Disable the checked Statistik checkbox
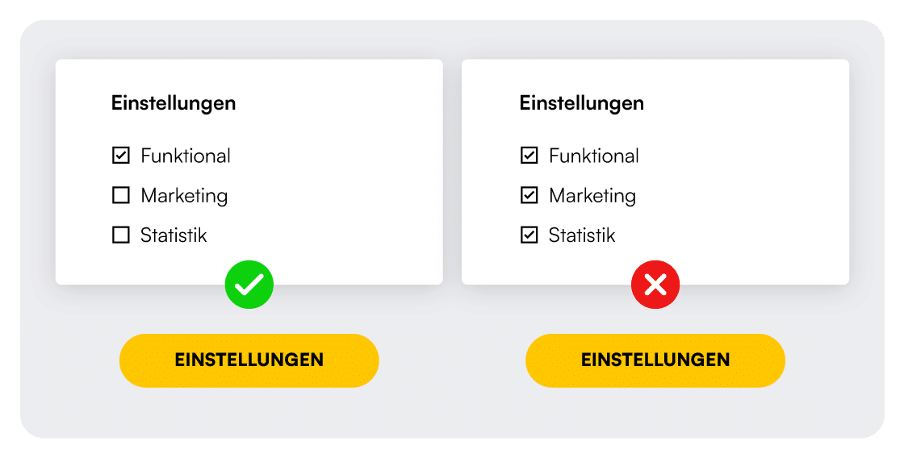The height and width of the screenshot is (458, 904). [x=529, y=235]
